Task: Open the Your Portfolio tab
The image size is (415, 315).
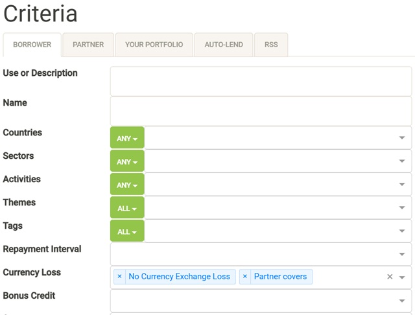Action: [154, 45]
